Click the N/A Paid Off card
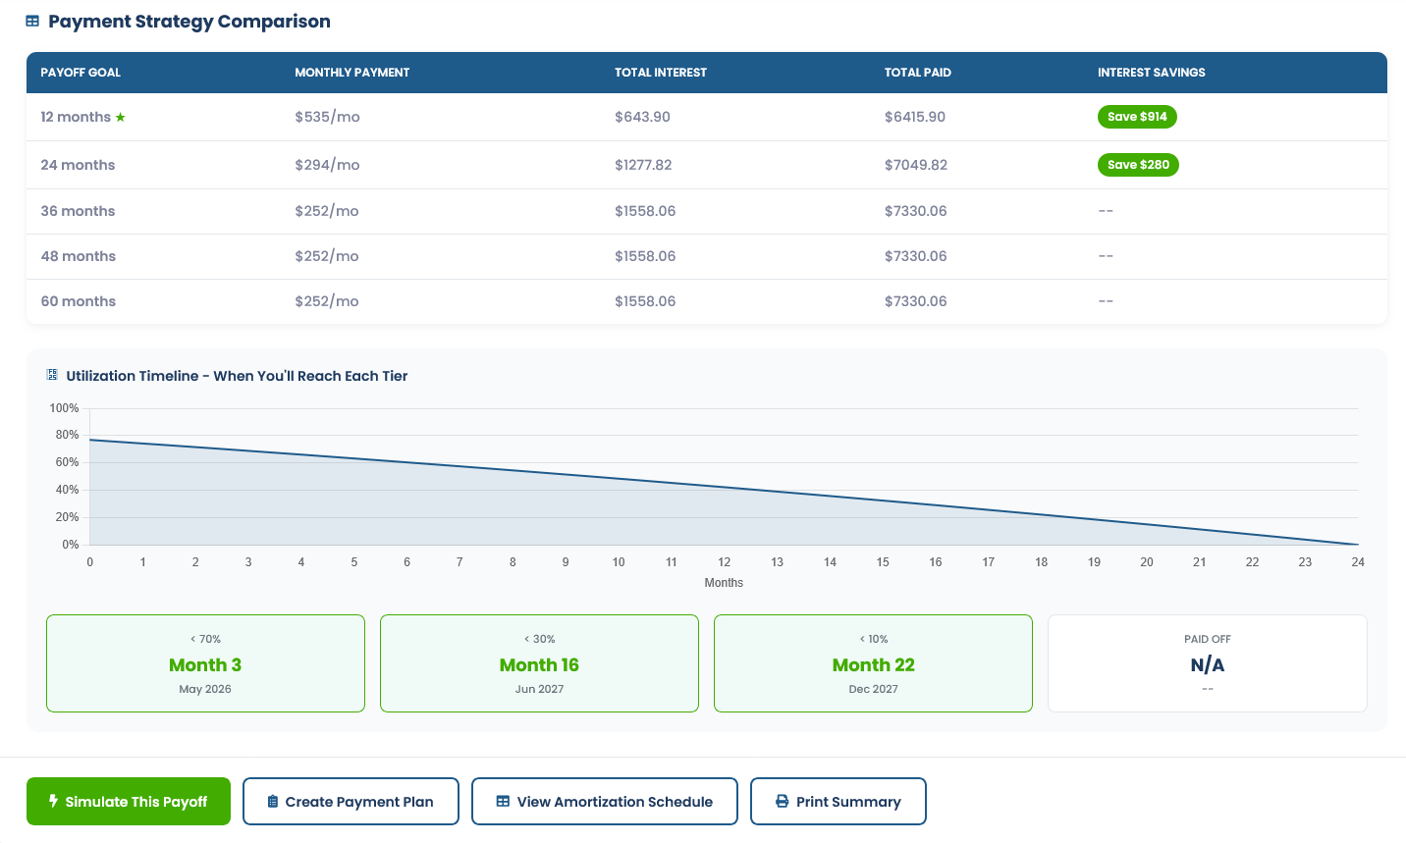This screenshot has width=1406, height=843. point(1207,663)
